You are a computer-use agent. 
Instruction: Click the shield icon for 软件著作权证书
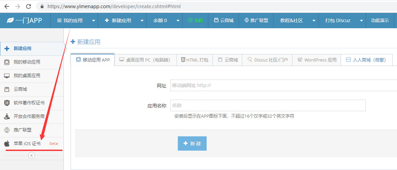(7, 103)
